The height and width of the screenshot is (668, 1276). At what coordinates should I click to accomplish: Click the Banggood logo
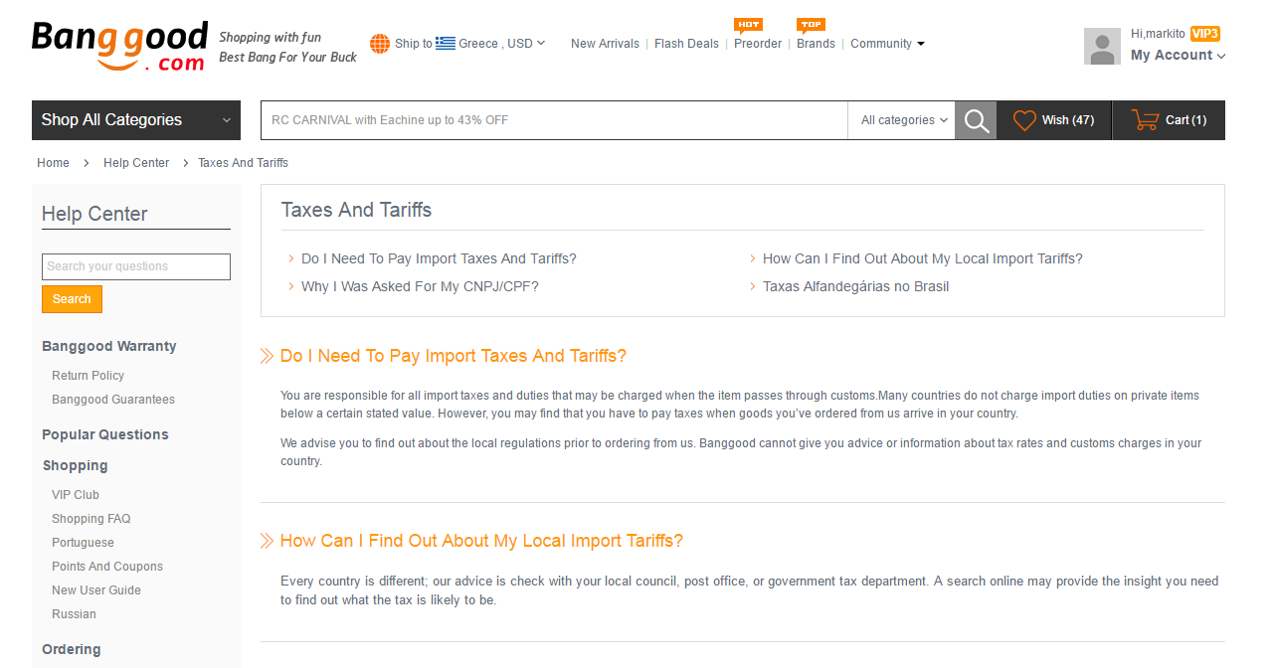click(119, 47)
